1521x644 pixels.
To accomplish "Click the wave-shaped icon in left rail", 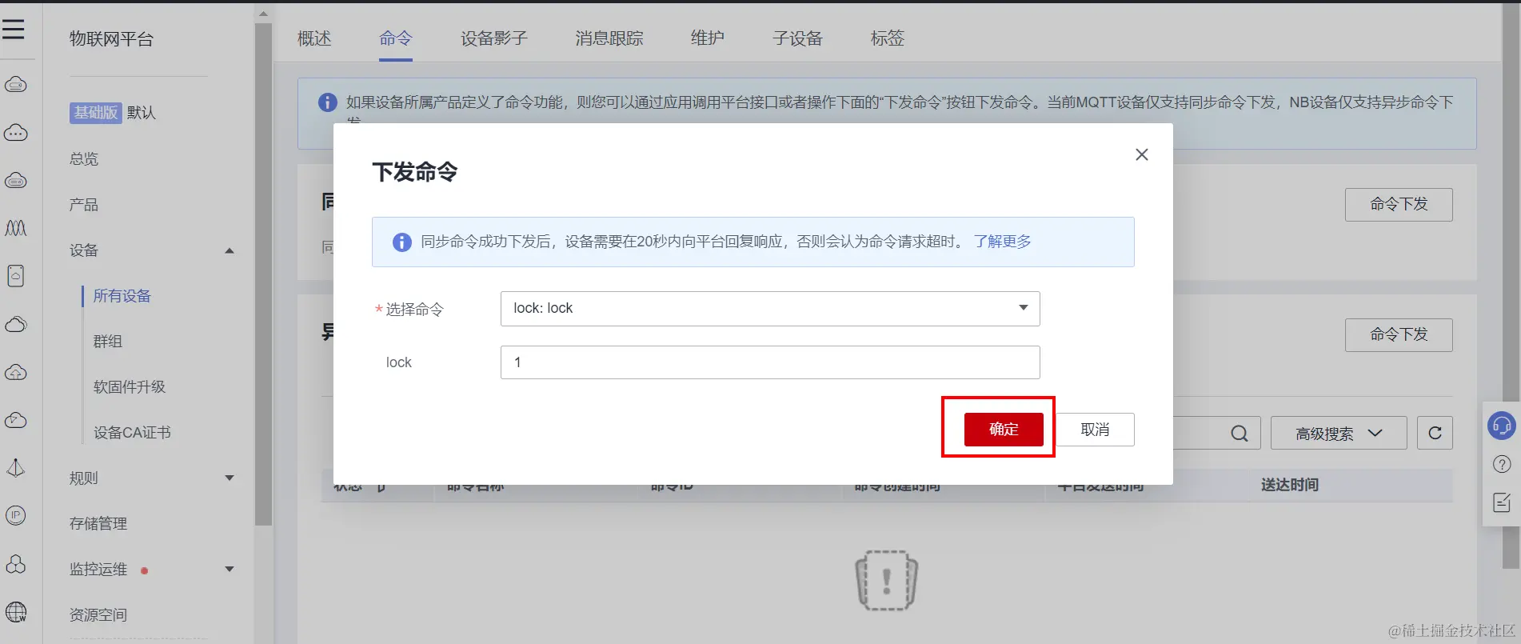I will point(16,228).
